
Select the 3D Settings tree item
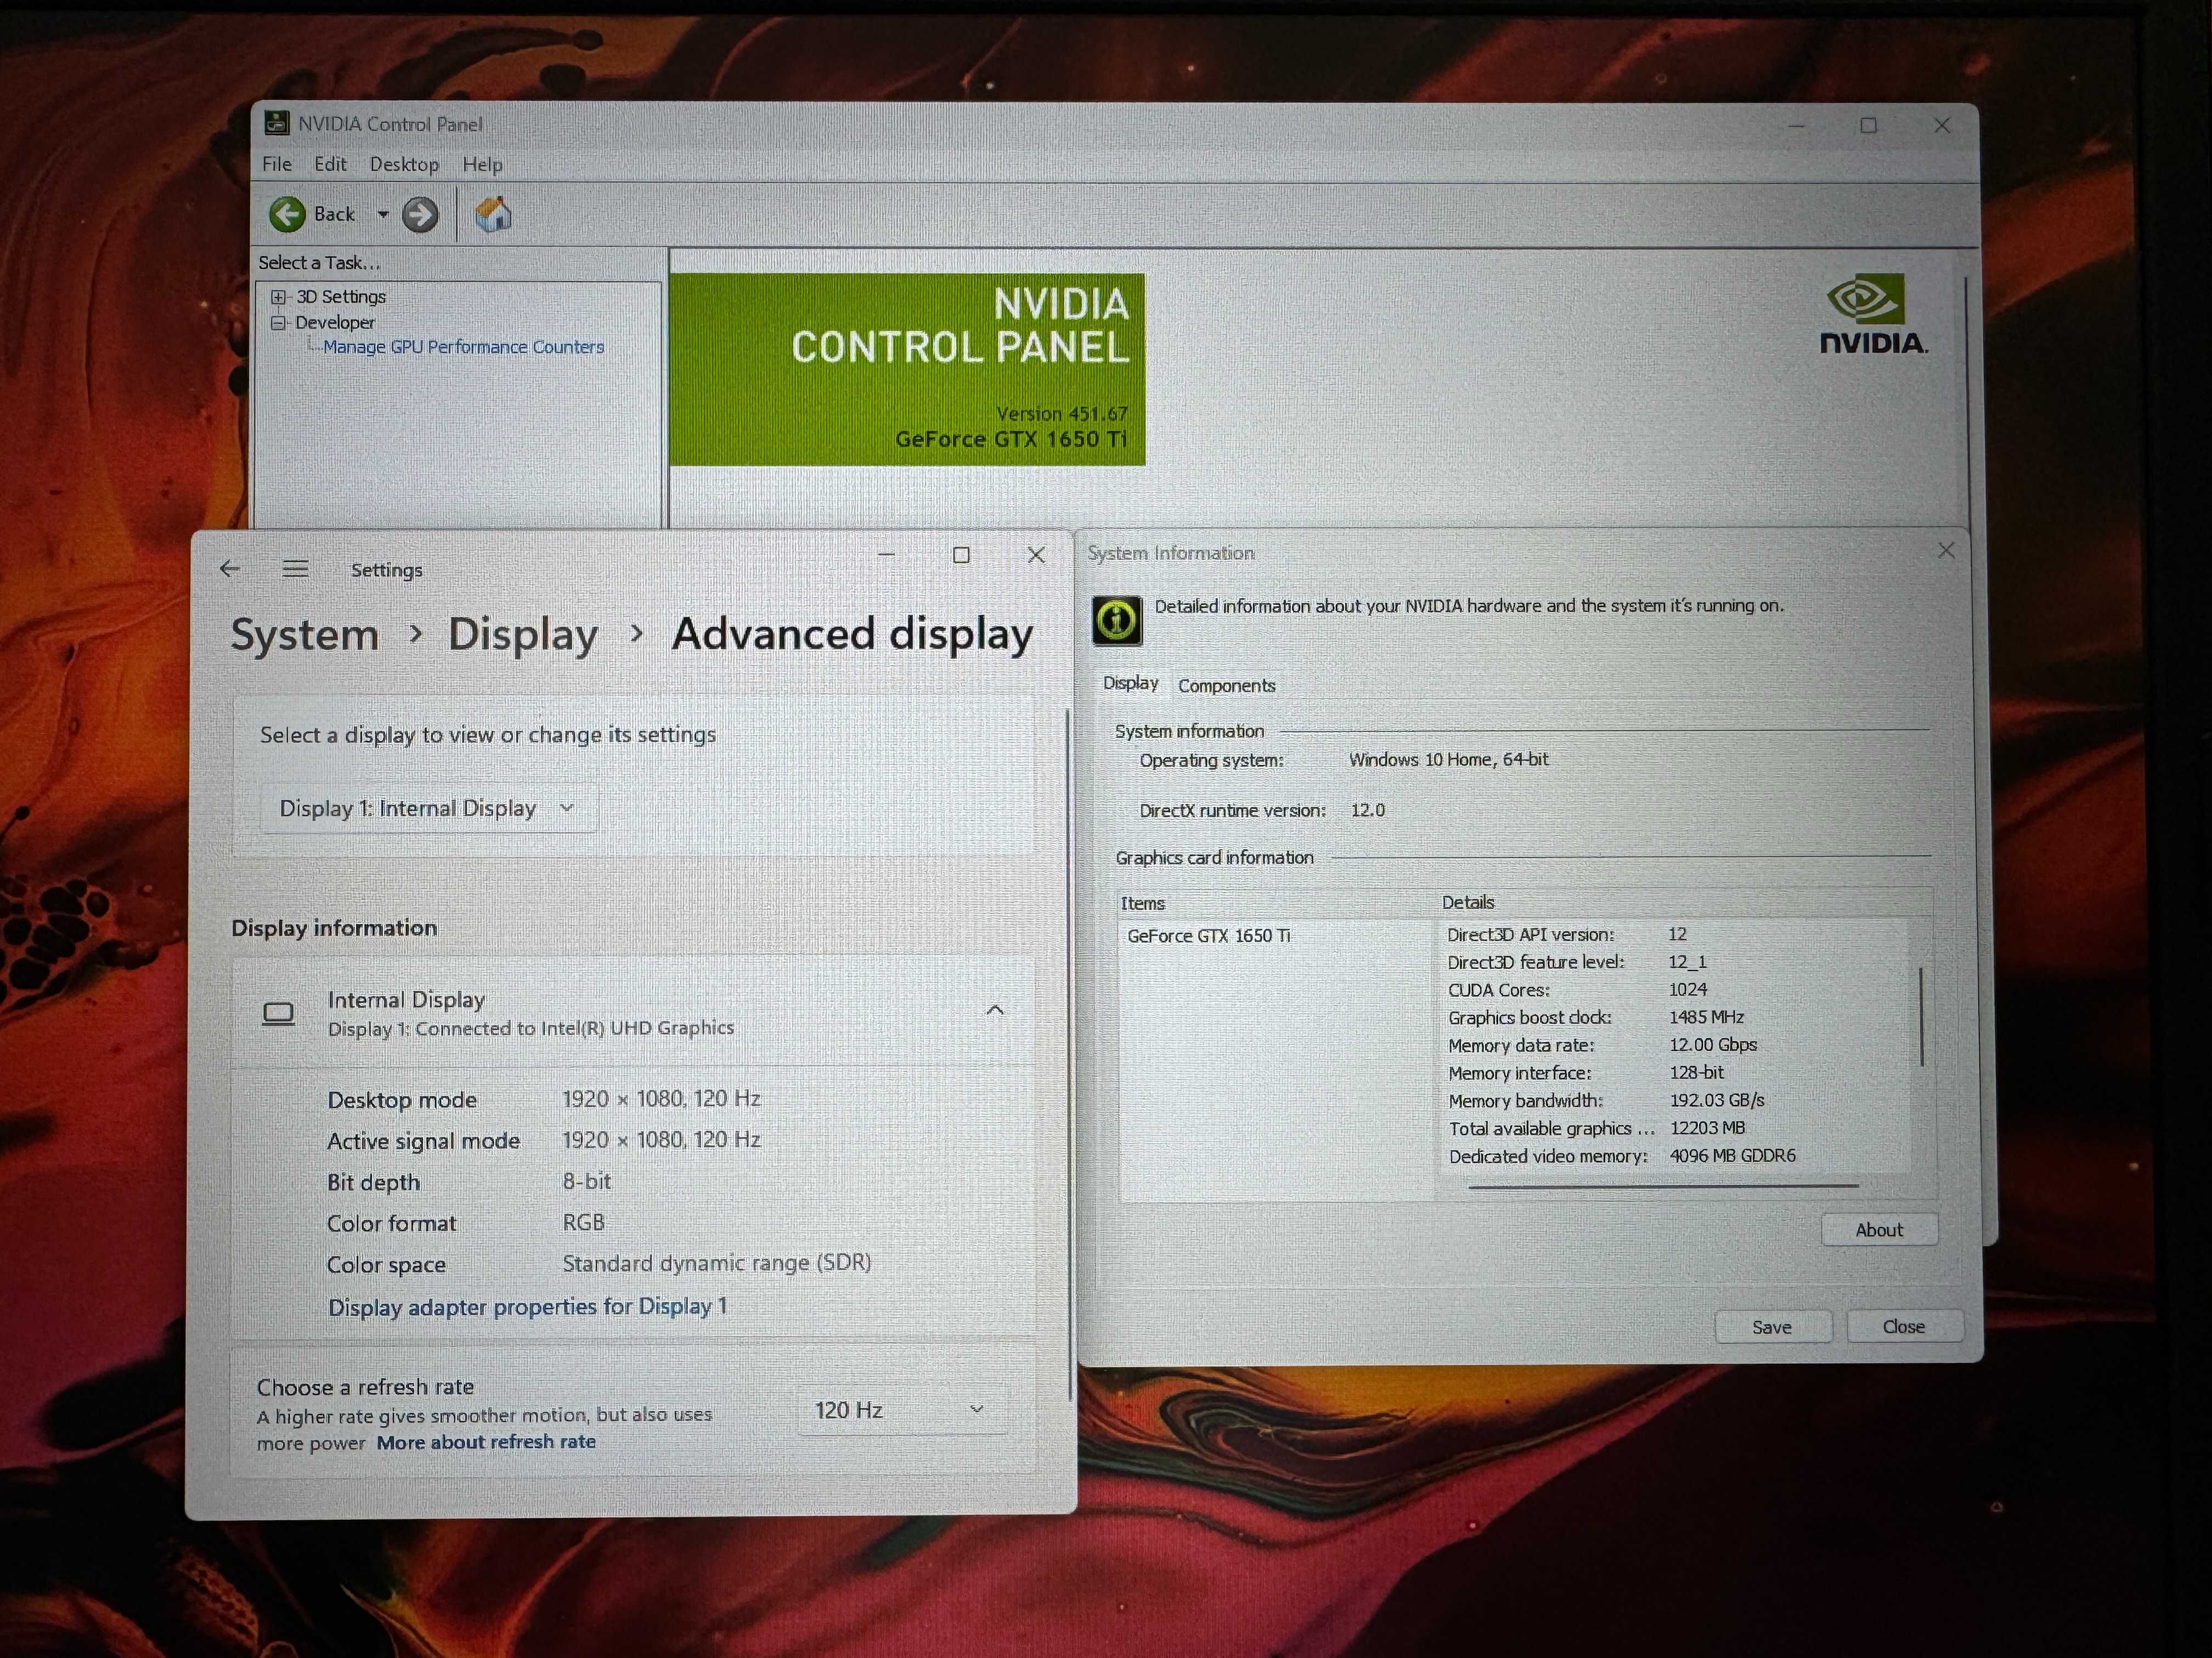[x=341, y=297]
